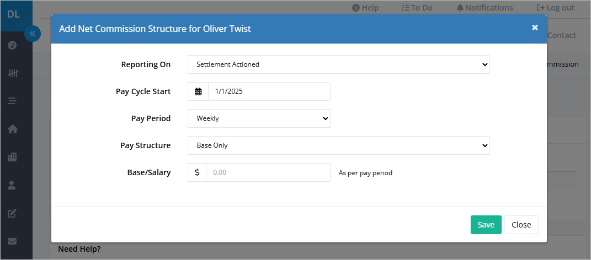This screenshot has width=591, height=260.
Task: Open the edit pencil icon in sidebar
Action: pos(13,213)
